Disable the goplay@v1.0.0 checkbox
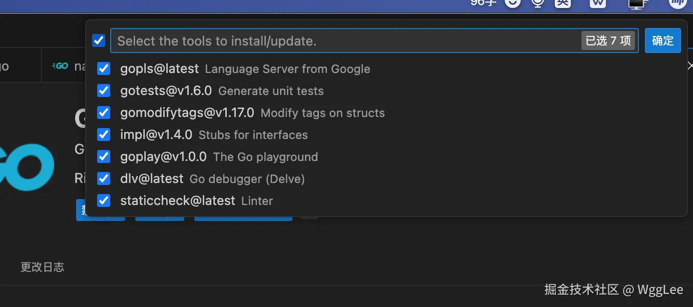Viewport: 693px width, 307px height. [x=104, y=156]
